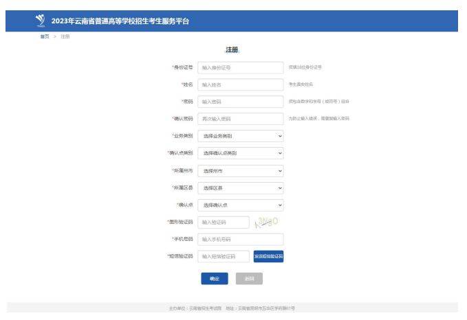Focus the 图形验证码 input field
The width and height of the screenshot is (467, 320).
click(x=224, y=222)
